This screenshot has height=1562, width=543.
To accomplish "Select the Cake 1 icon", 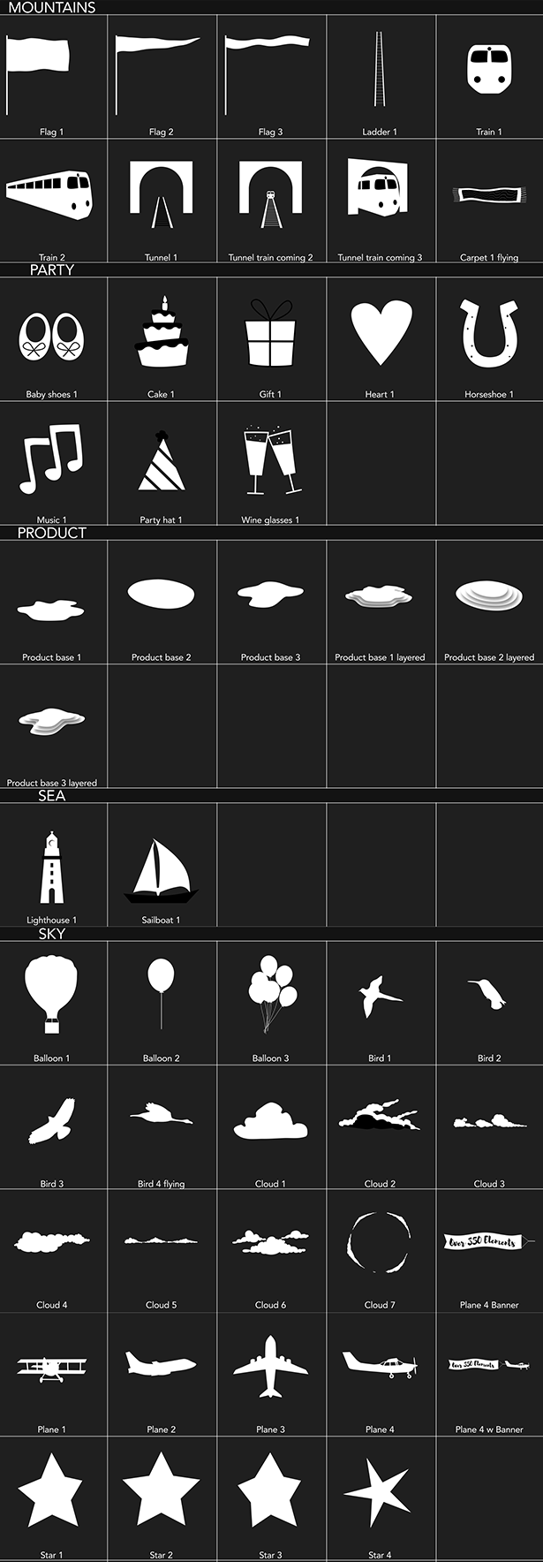I will 162,333.
